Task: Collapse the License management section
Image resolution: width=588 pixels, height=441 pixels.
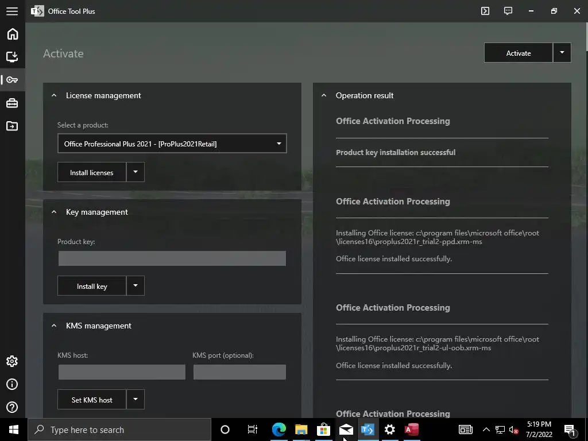Action: (x=54, y=96)
